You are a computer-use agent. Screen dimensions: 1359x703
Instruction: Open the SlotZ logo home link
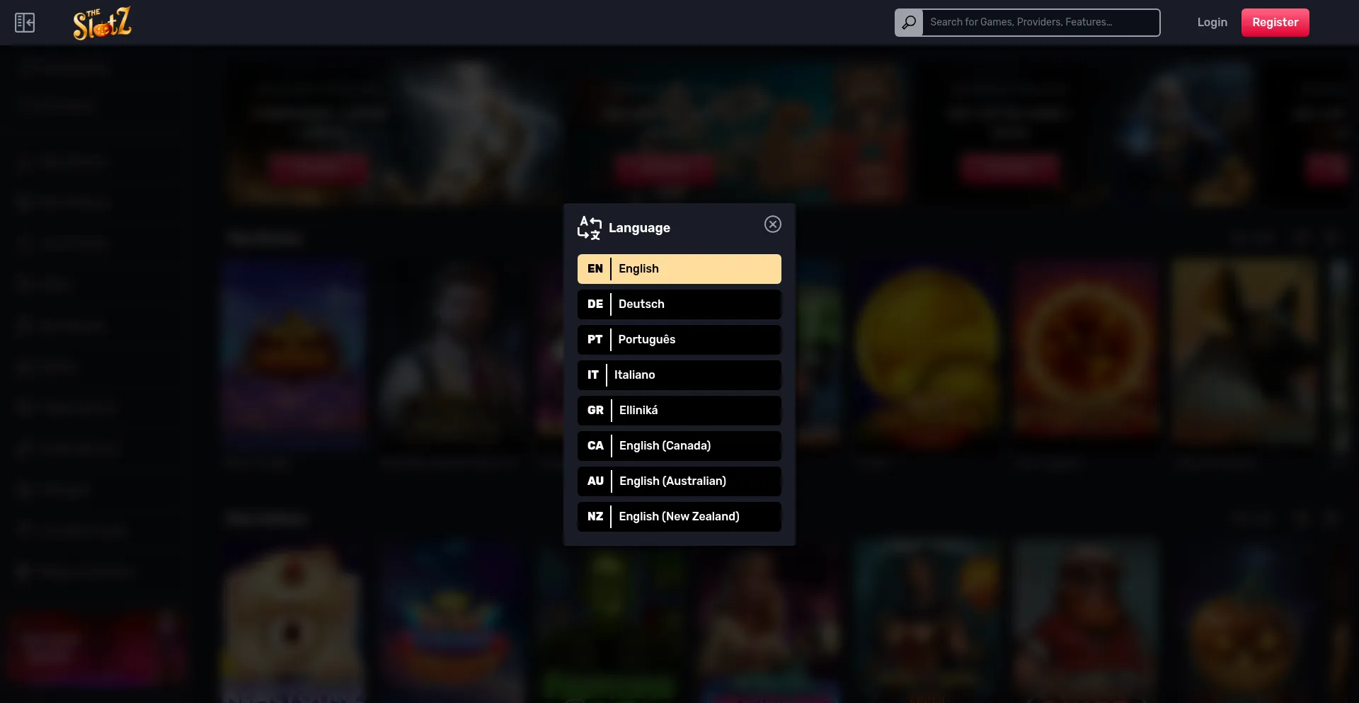pos(102,23)
